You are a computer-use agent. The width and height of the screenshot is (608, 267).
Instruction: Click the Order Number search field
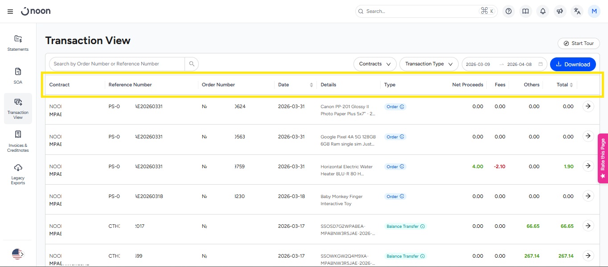(x=117, y=64)
